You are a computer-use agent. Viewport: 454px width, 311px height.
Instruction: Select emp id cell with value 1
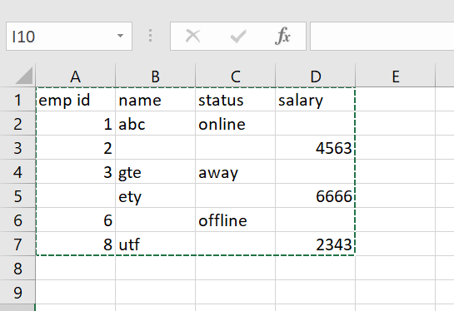click(76, 123)
